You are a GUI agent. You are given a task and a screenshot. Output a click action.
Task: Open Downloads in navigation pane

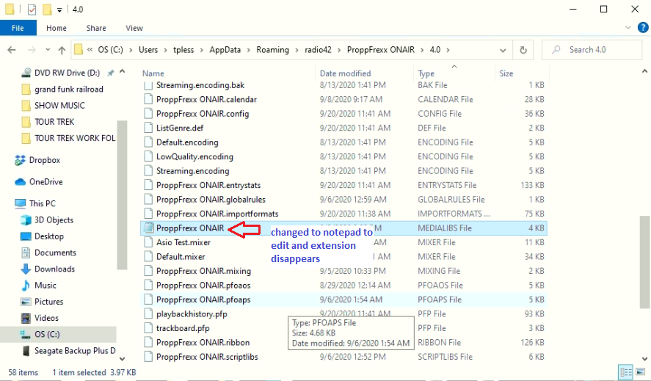point(54,269)
